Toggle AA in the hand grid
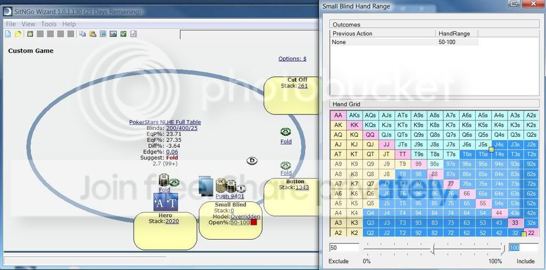This screenshot has height=270, width=546. point(338,115)
